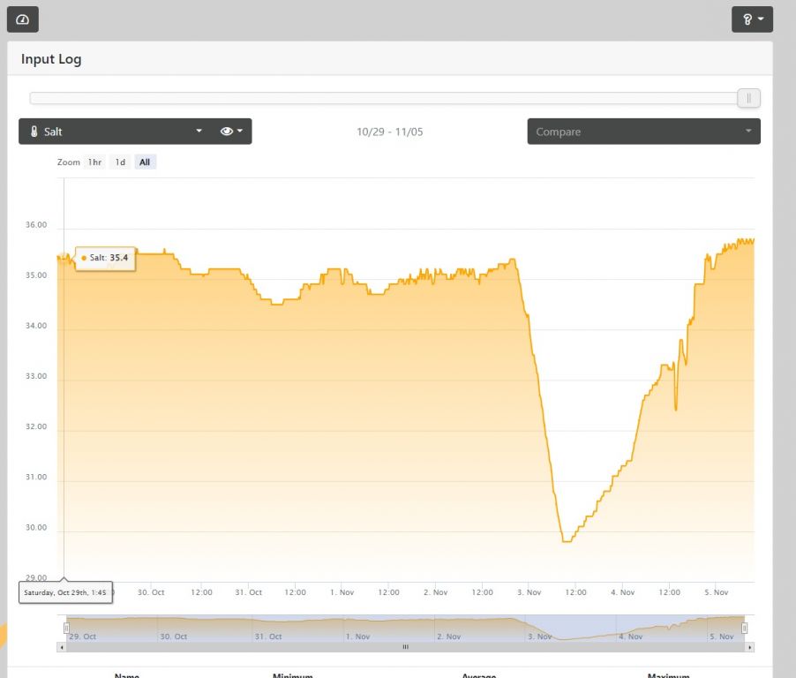The image size is (796, 678).
Task: Click the date range slider handle
Action: click(748, 98)
